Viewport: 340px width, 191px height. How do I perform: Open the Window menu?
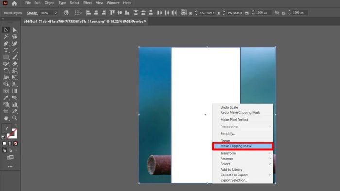click(113, 3)
